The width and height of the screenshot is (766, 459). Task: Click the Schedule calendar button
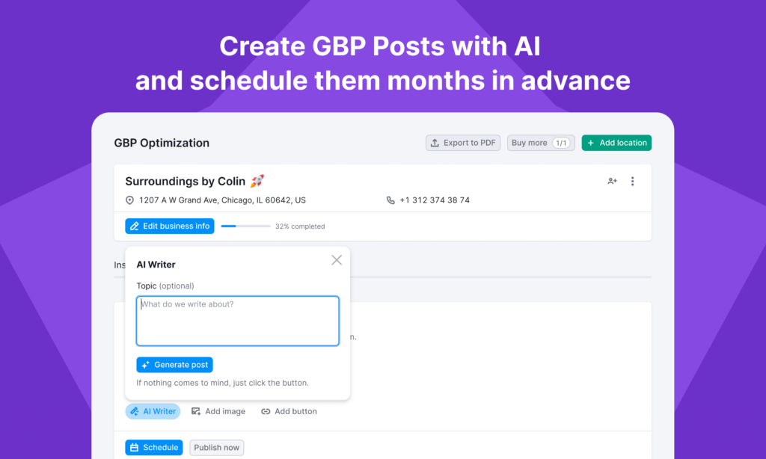(154, 448)
